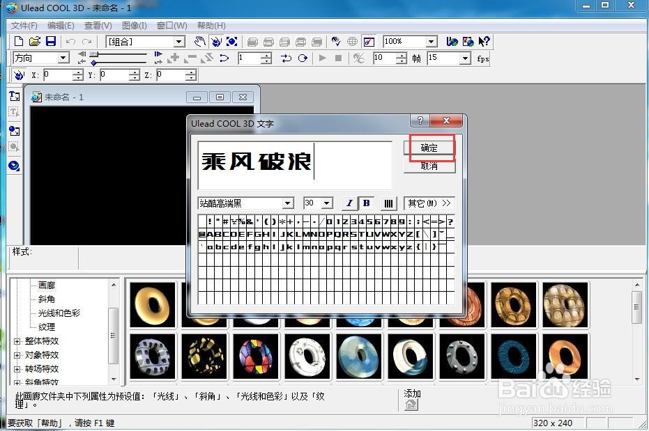Expand the 对象特效 tree node
Image resolution: width=649 pixels, height=431 pixels.
tap(17, 355)
